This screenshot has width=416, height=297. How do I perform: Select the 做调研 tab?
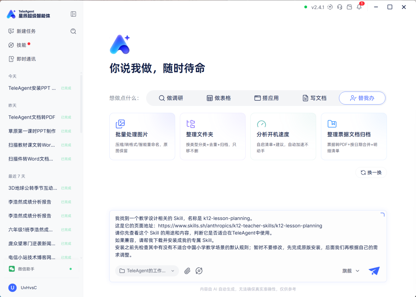[171, 98]
